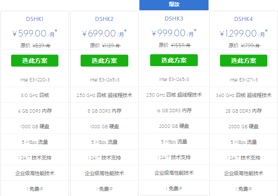Click 1 免费IP in DSHK3
Screen dimensions: 278x196
click(174, 189)
